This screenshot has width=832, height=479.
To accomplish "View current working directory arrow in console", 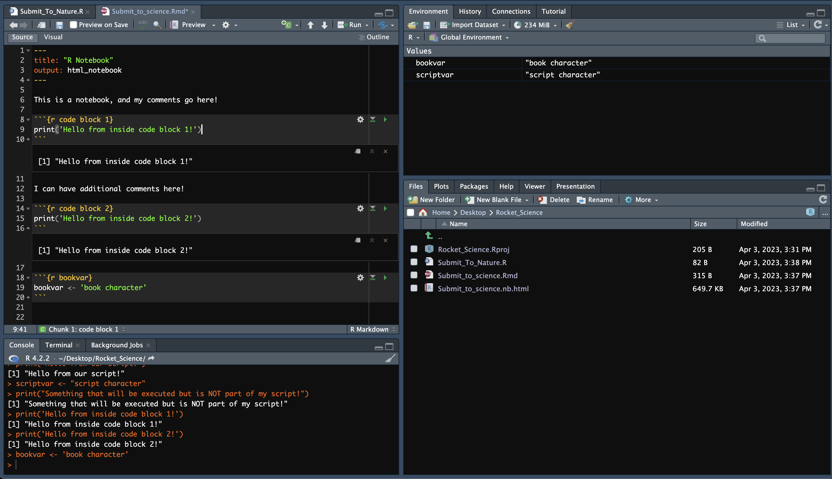I will click(151, 358).
